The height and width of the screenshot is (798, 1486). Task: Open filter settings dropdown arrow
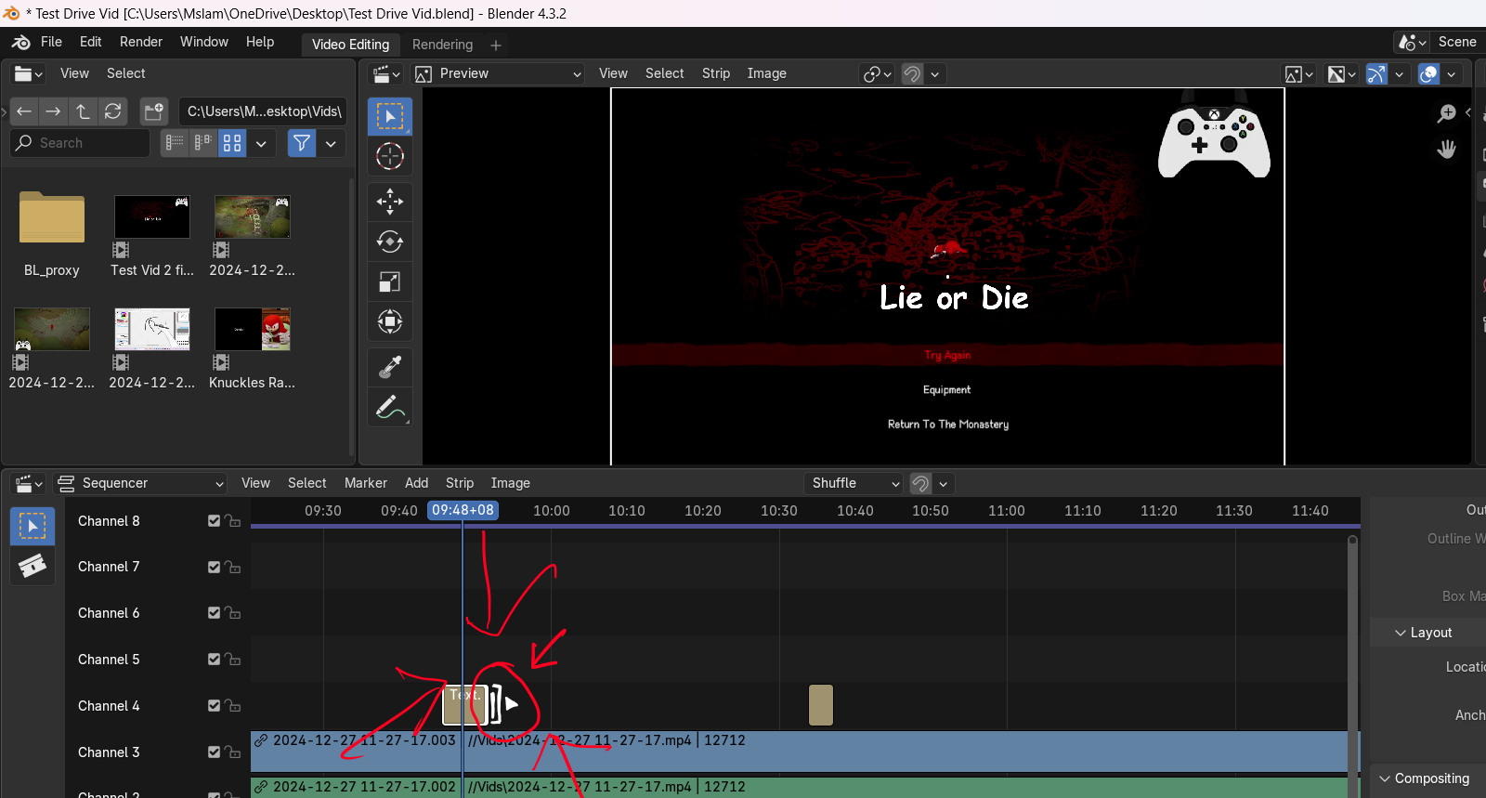[x=331, y=143]
